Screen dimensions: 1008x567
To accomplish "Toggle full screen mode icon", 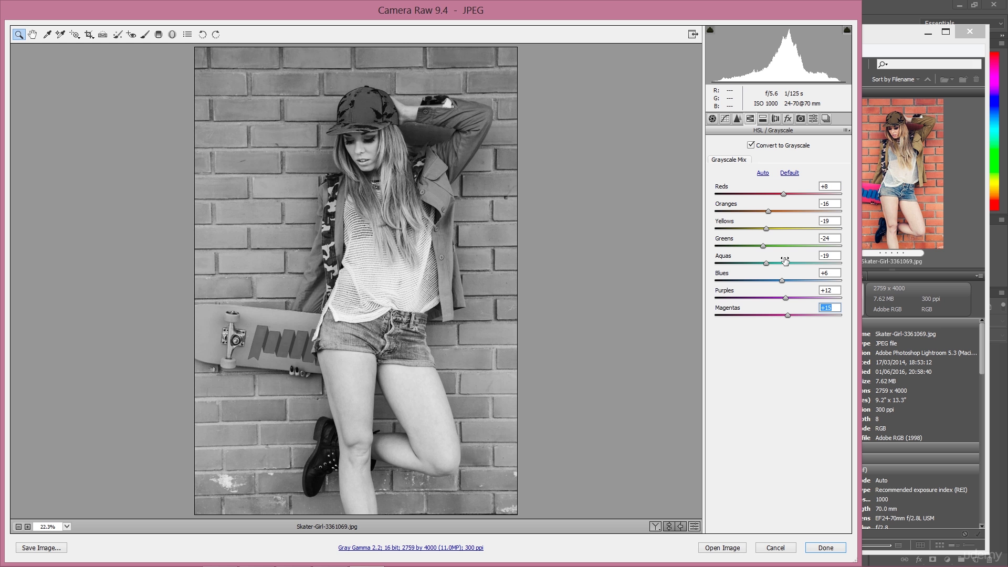I will 693,35.
